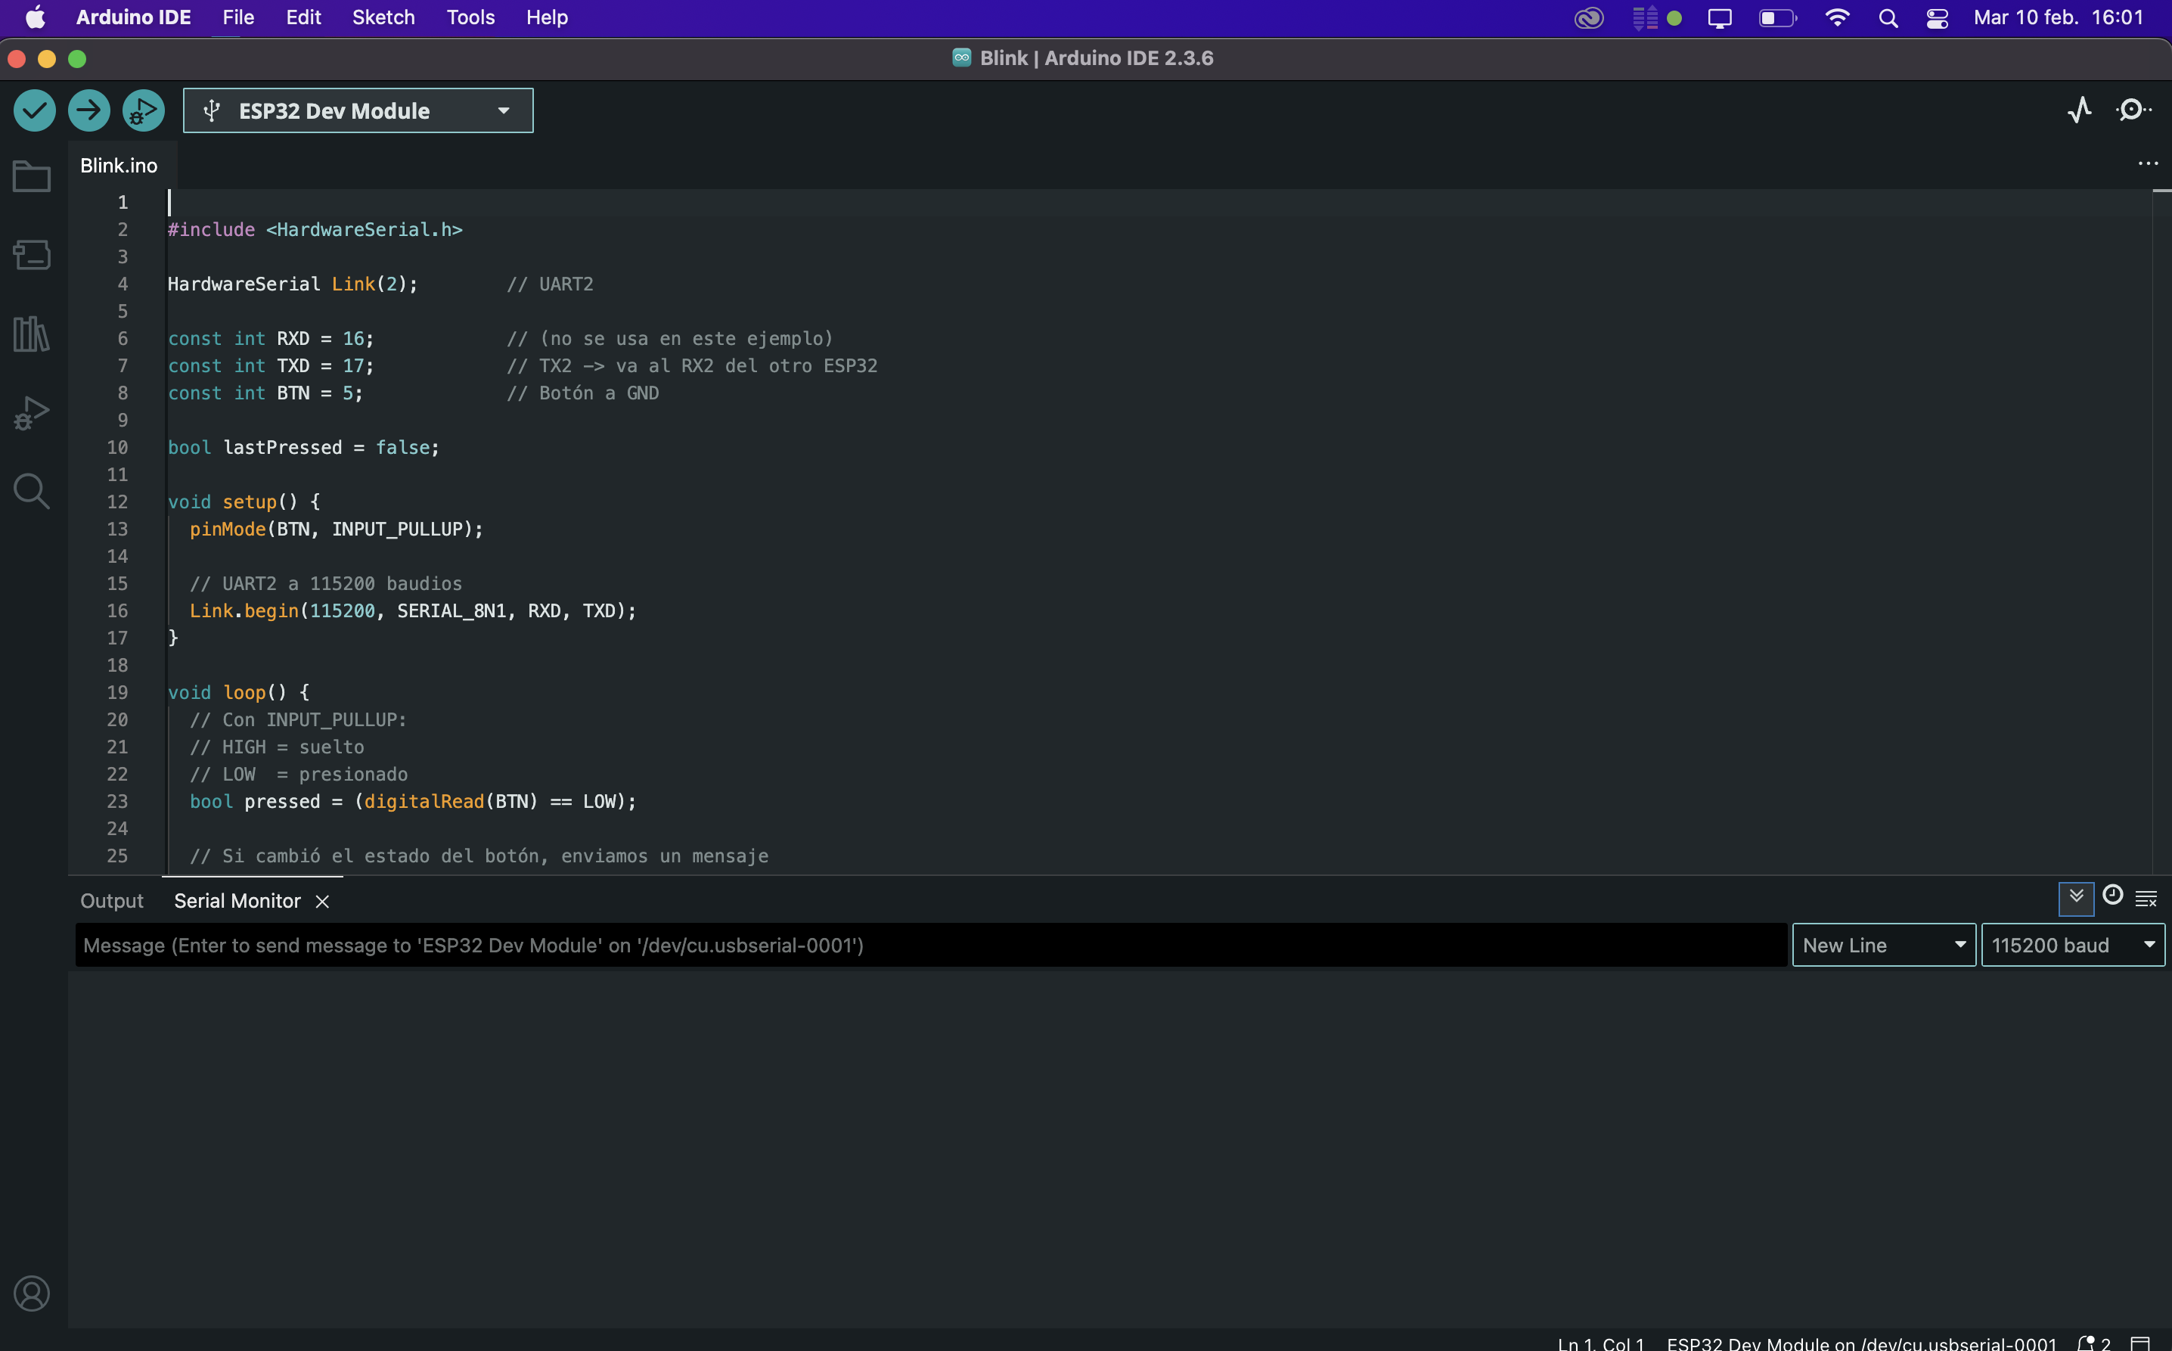Click the Verify sketch checkmark button
This screenshot has width=2172, height=1351.
point(35,110)
